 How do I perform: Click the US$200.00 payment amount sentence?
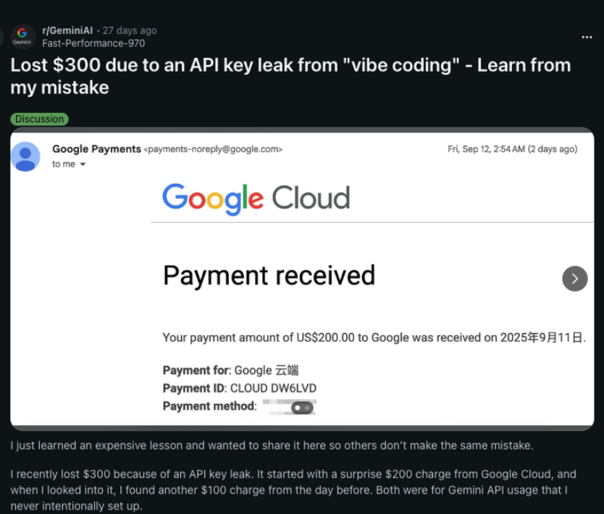[x=374, y=337]
